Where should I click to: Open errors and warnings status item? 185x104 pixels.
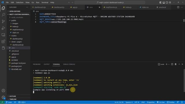22,102
